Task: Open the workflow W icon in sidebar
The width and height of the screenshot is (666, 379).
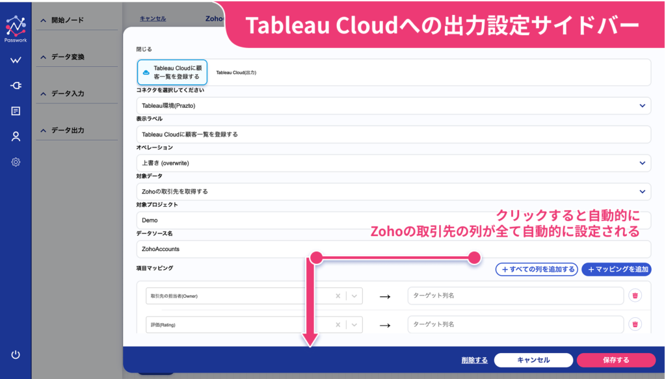Action: point(16,60)
